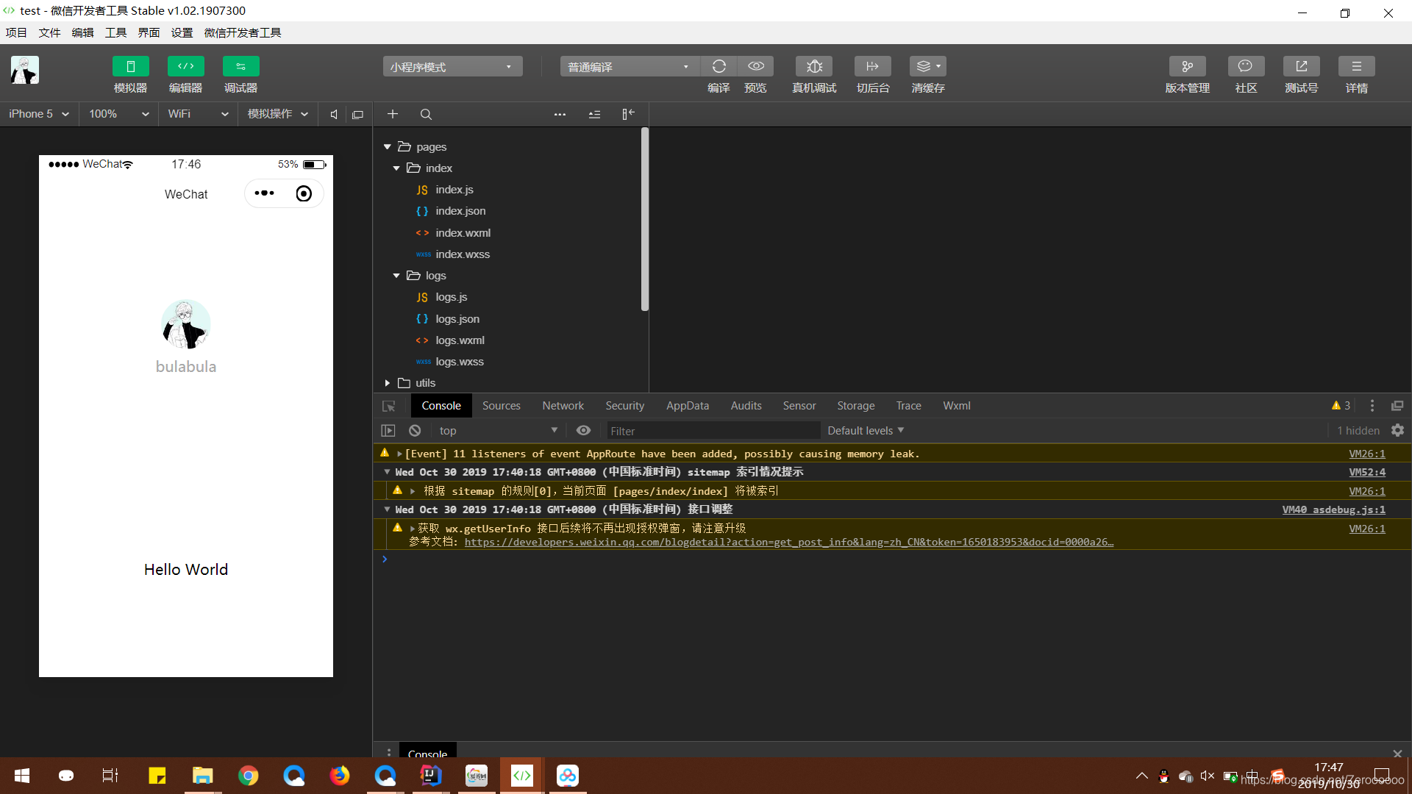
Task: Click the search icon in the file panel
Action: 426,115
